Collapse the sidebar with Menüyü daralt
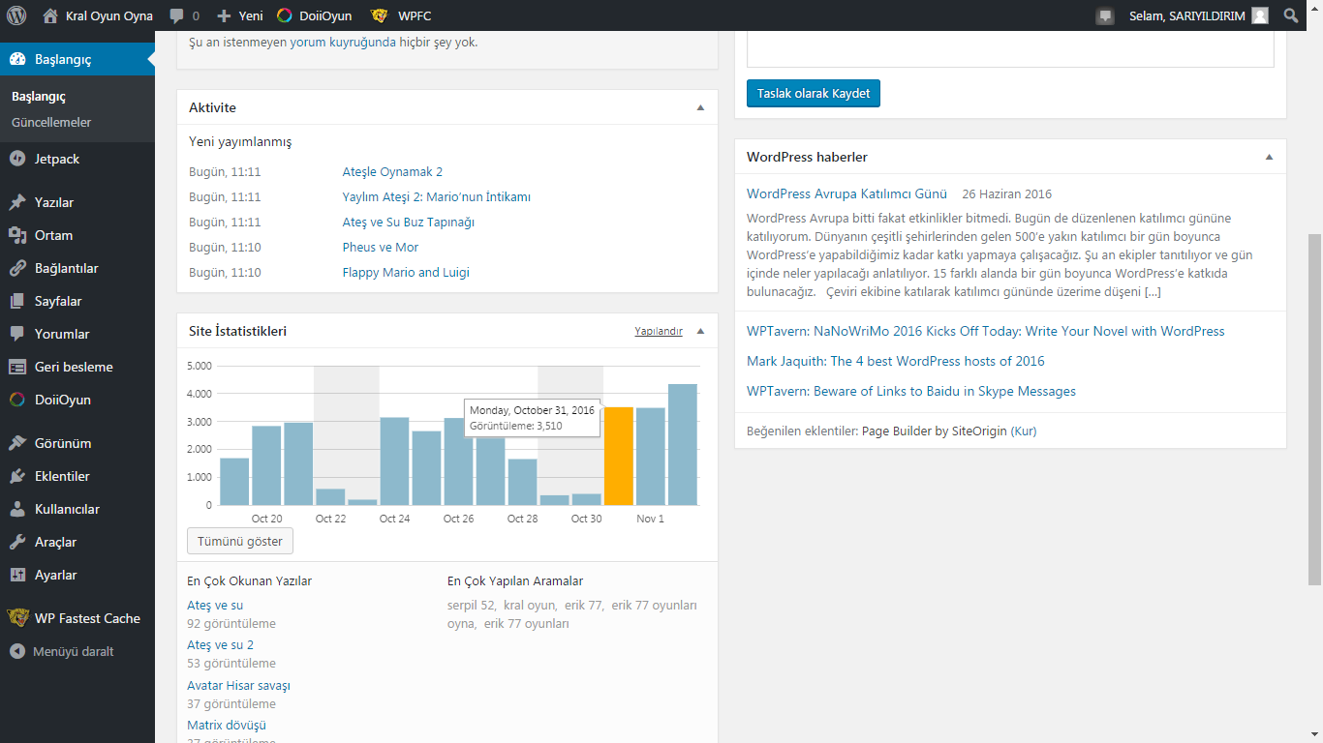The image size is (1323, 743). (x=62, y=651)
